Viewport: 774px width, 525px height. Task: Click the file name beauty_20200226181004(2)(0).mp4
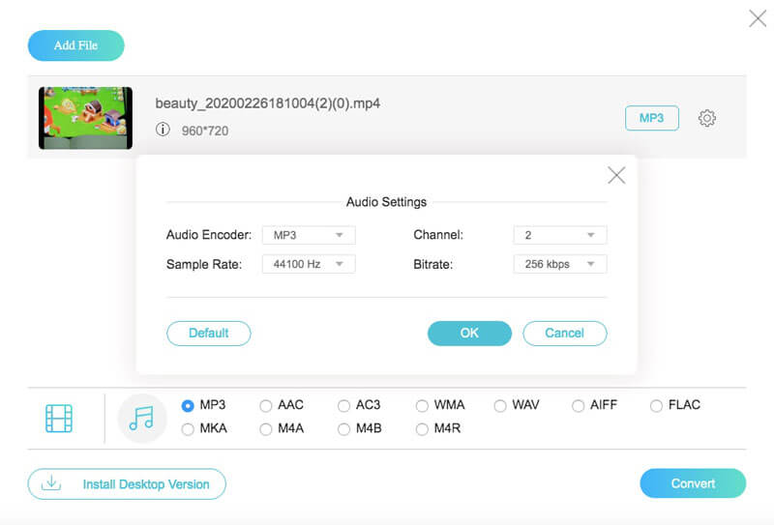(x=268, y=103)
